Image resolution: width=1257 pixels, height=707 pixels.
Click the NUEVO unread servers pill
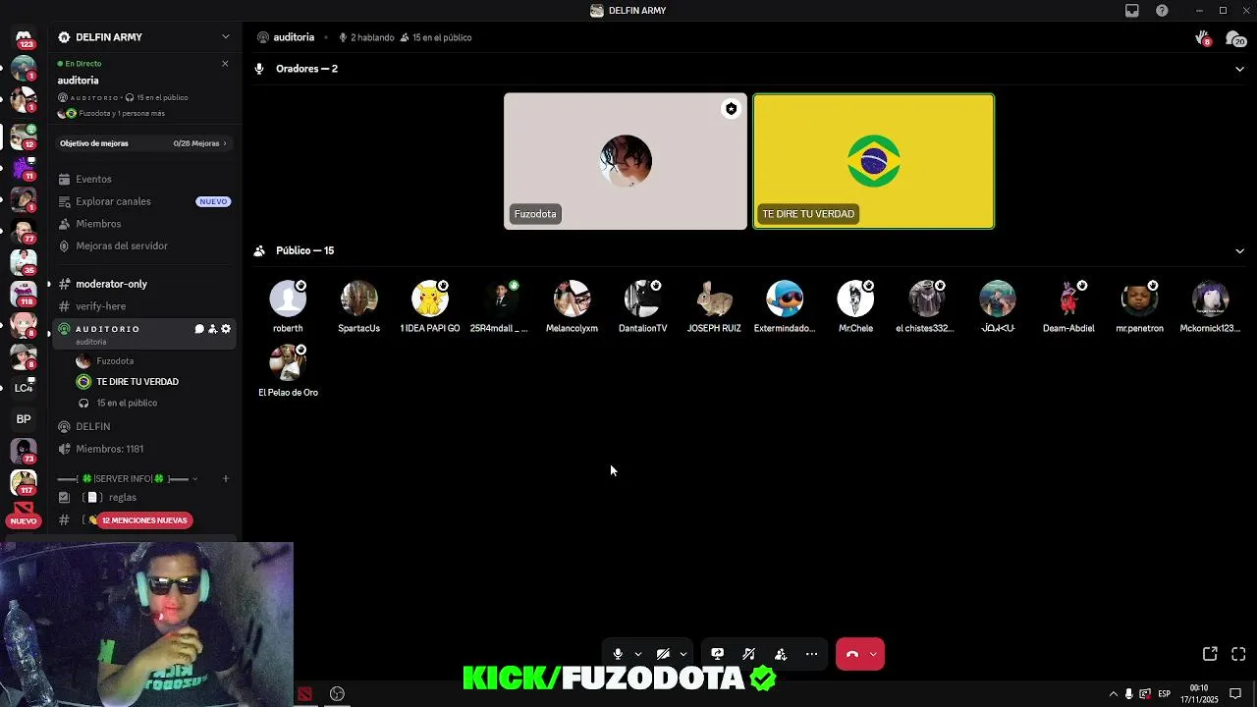point(24,520)
